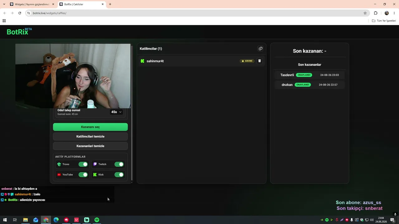Toggle the Kick platform switch
The image size is (399, 224).
click(x=119, y=175)
